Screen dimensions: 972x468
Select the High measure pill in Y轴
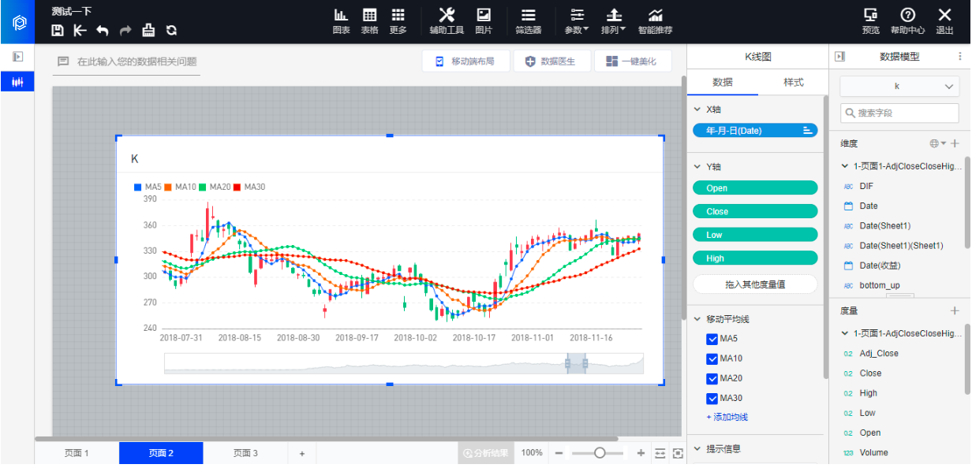[755, 258]
